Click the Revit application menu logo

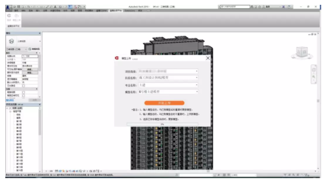(x=8, y=8)
